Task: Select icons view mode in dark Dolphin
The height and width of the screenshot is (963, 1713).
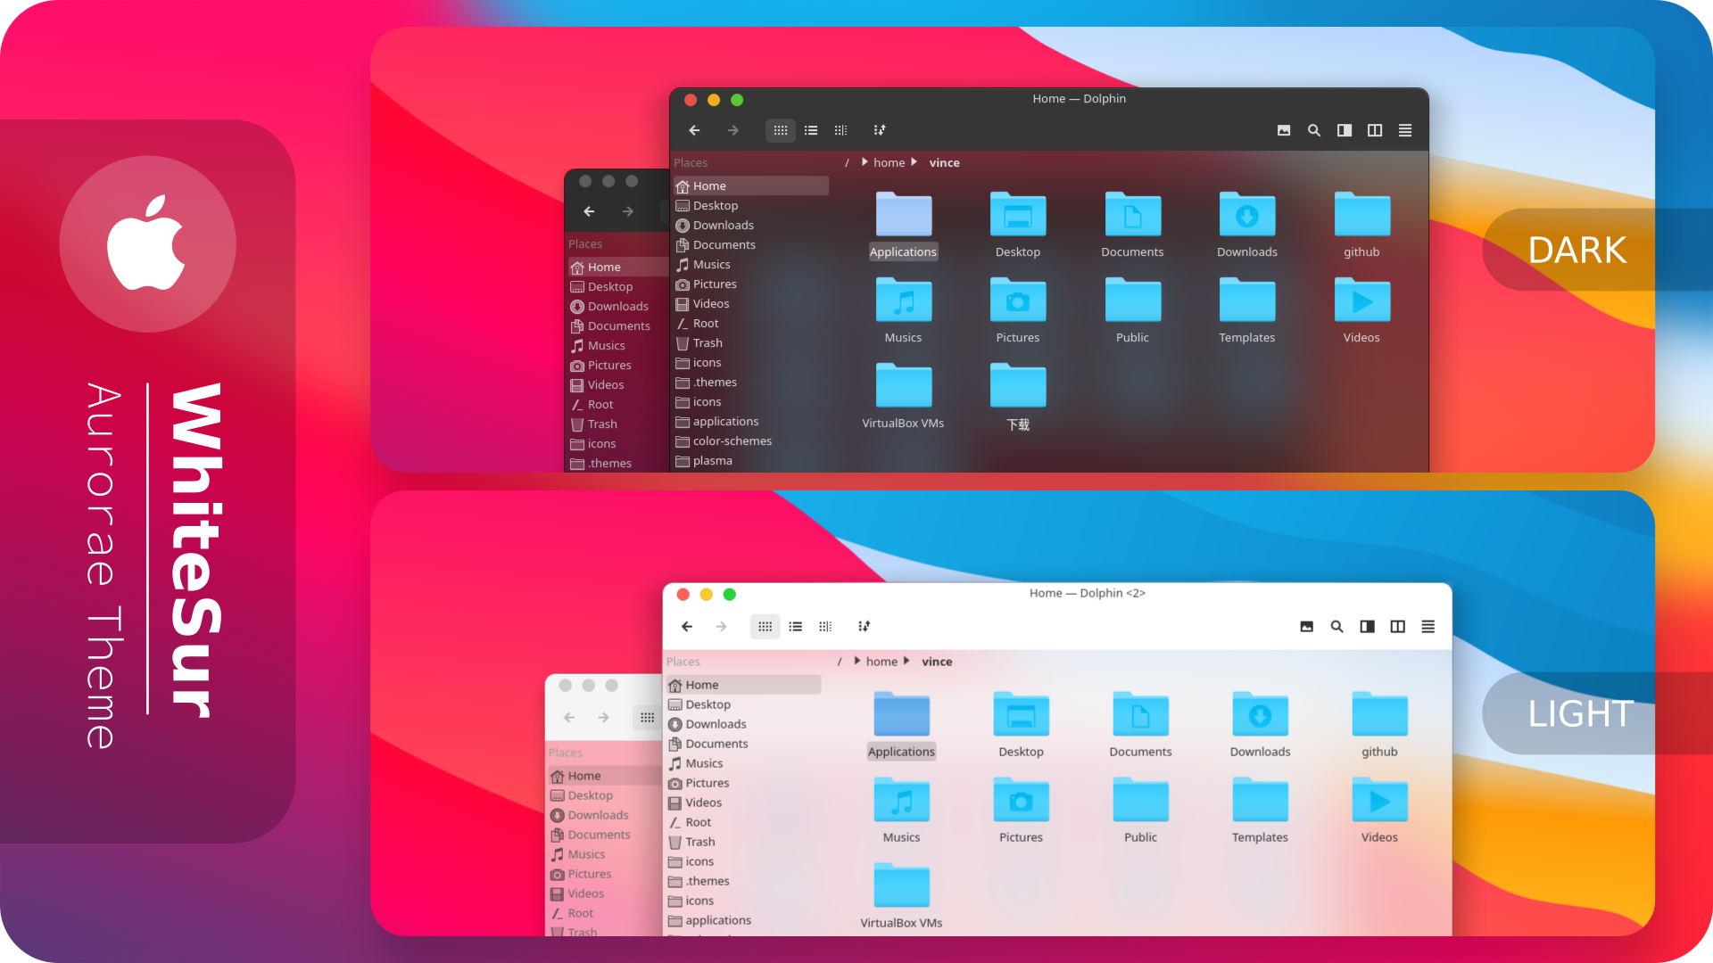Action: click(x=781, y=130)
